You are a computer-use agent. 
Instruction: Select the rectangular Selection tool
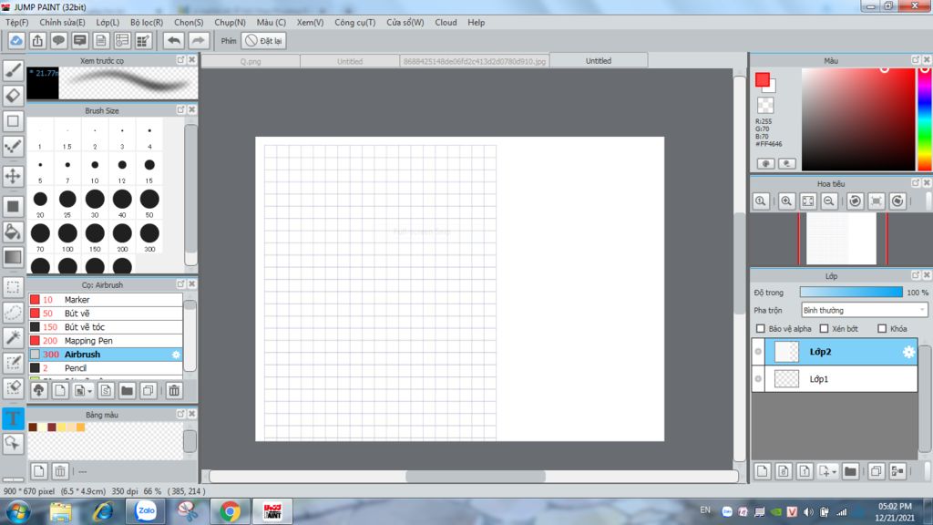click(x=13, y=287)
